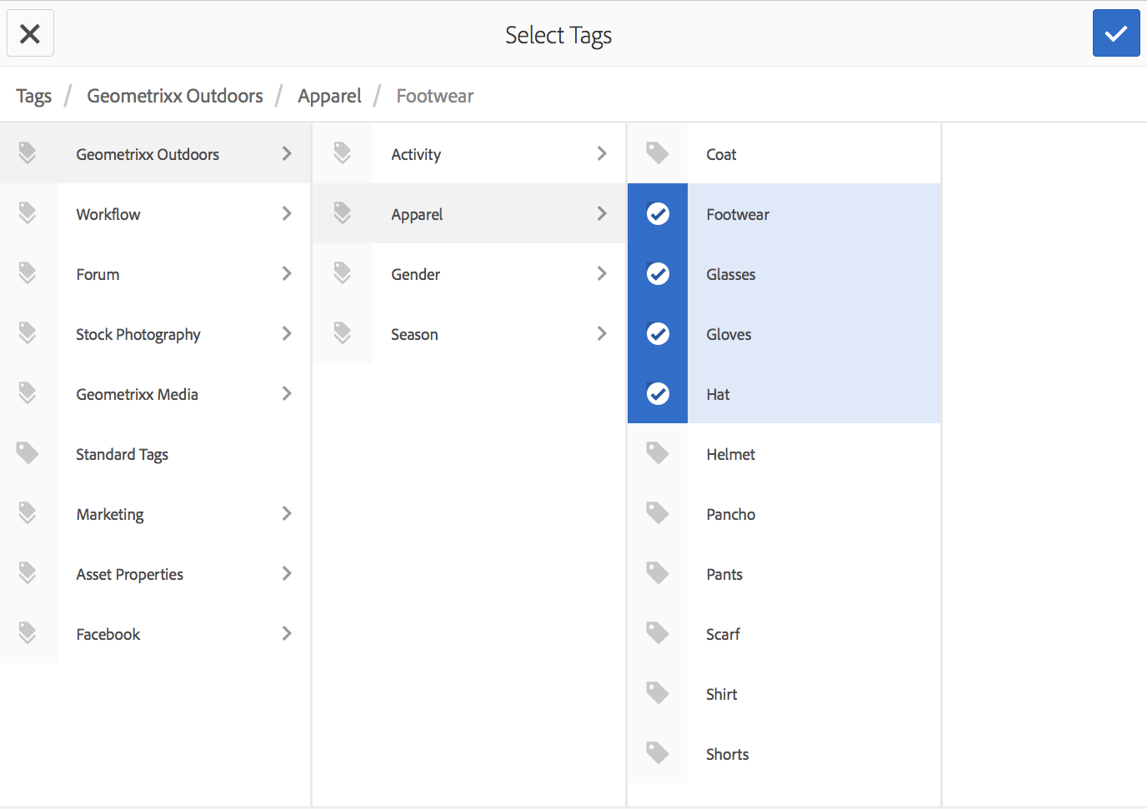Expand the Marketing tag chevron
This screenshot has width=1147, height=809.
287,514
